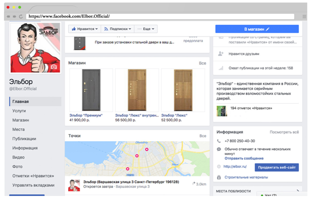Click the middle map pin marker
Screen dimensions: 310x197
[137, 156]
